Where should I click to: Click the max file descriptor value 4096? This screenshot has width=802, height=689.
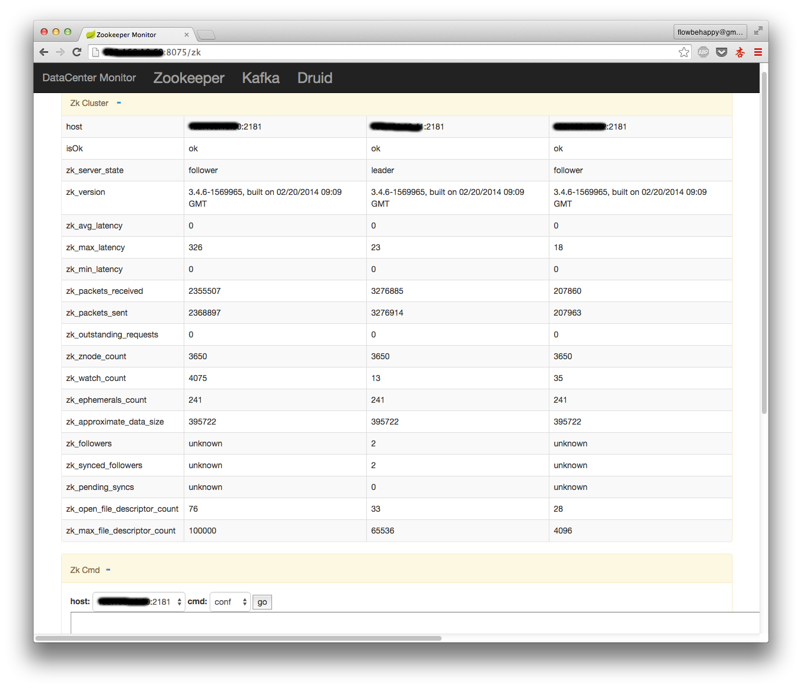[563, 531]
